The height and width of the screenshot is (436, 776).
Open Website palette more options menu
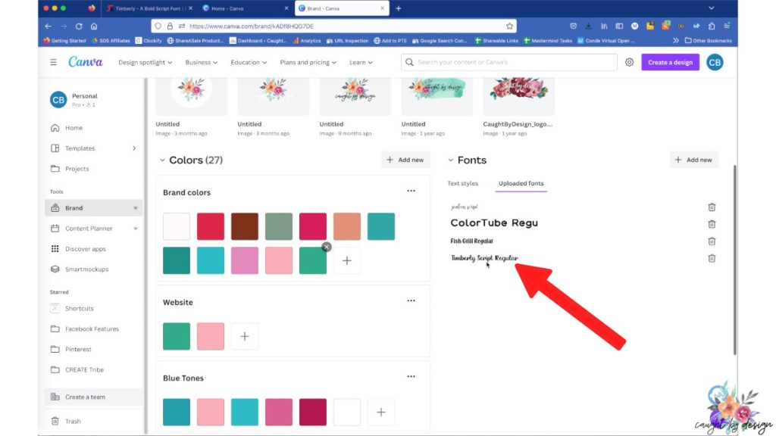point(411,301)
